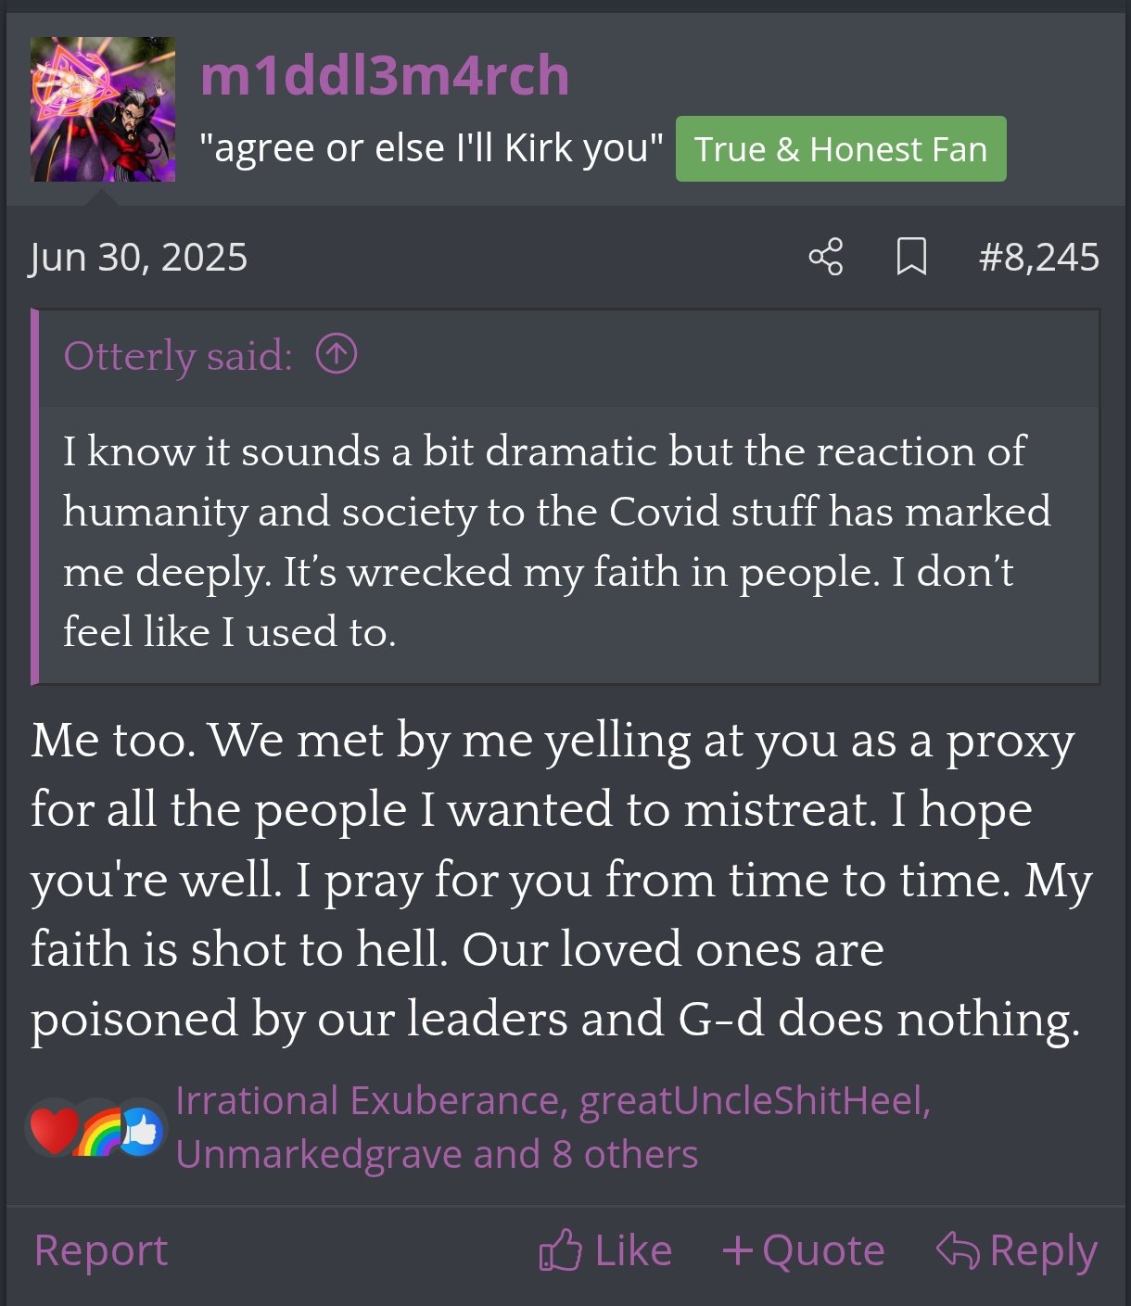Reply to this post
1131x1306 pixels.
(1017, 1250)
